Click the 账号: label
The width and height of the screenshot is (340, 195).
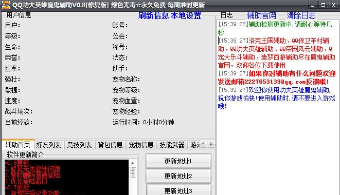coord(120,25)
